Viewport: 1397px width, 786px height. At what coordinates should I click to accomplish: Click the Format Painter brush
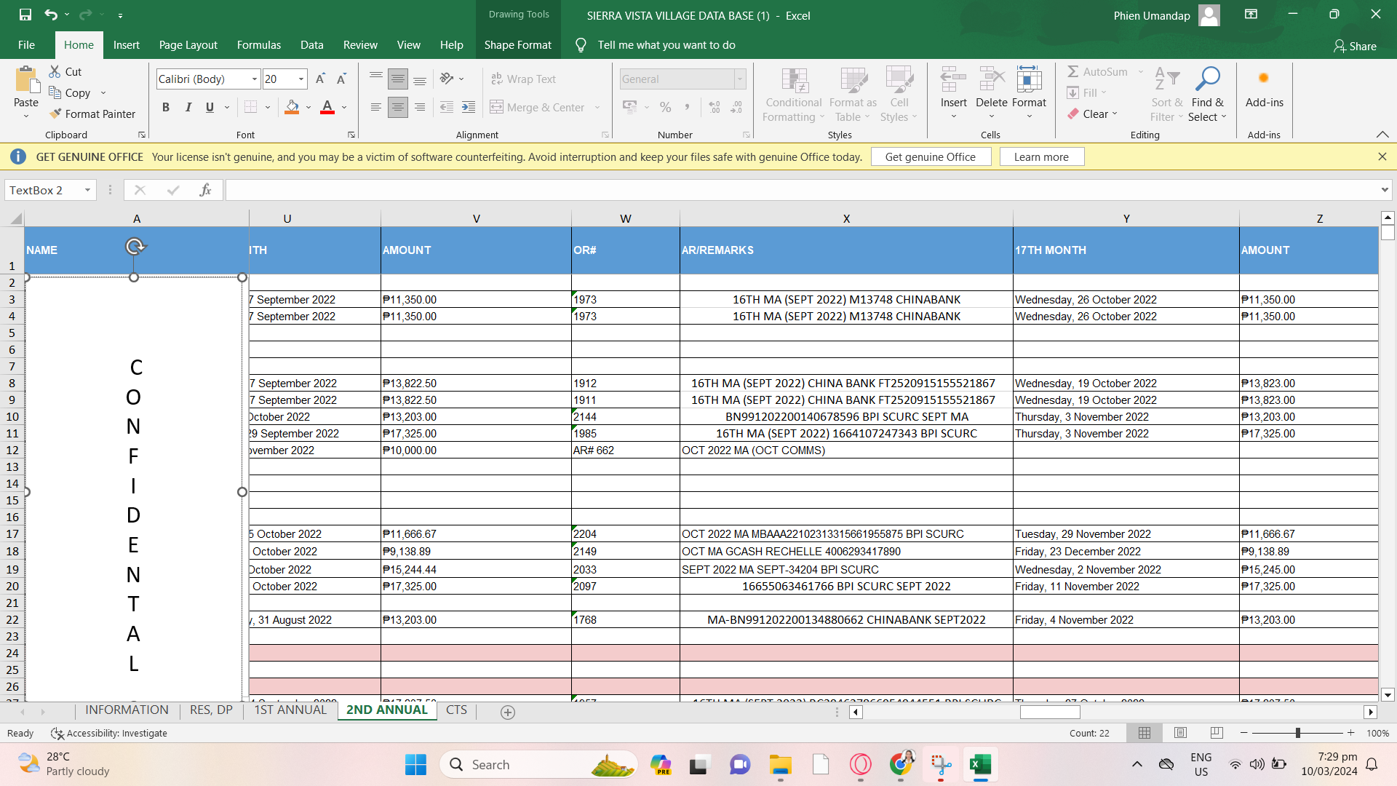(92, 114)
